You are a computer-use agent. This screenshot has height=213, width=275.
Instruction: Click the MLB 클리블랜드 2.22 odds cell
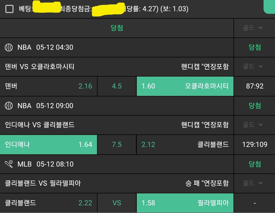point(48,203)
